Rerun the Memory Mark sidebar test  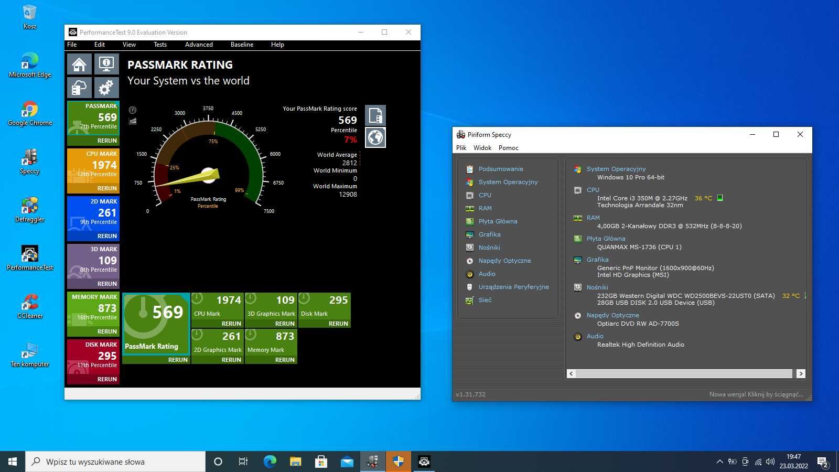[107, 331]
